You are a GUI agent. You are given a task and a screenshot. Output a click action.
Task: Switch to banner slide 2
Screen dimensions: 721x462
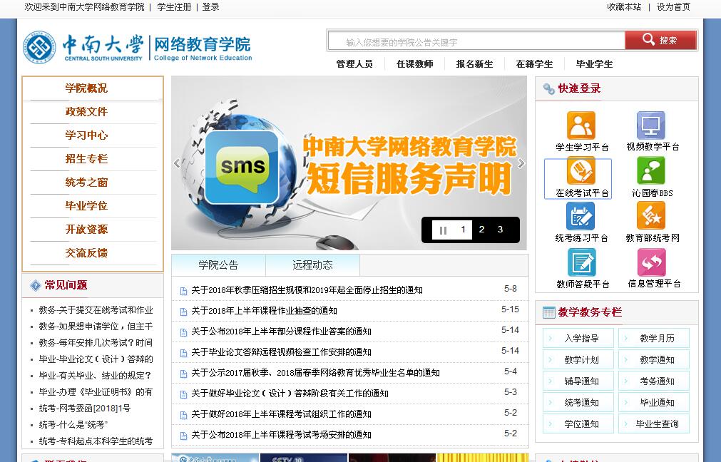click(481, 230)
